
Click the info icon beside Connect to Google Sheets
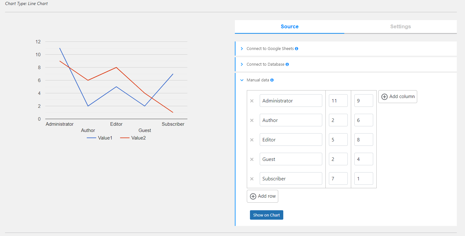(296, 49)
